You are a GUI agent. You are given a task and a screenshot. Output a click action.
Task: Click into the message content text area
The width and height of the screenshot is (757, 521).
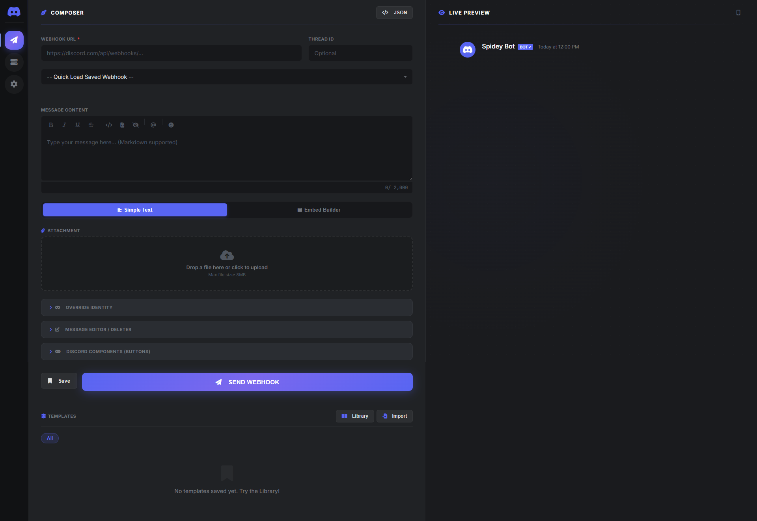227,157
